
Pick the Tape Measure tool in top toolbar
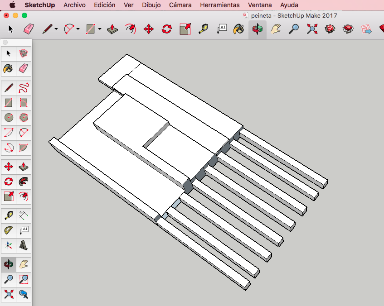(x=203, y=29)
